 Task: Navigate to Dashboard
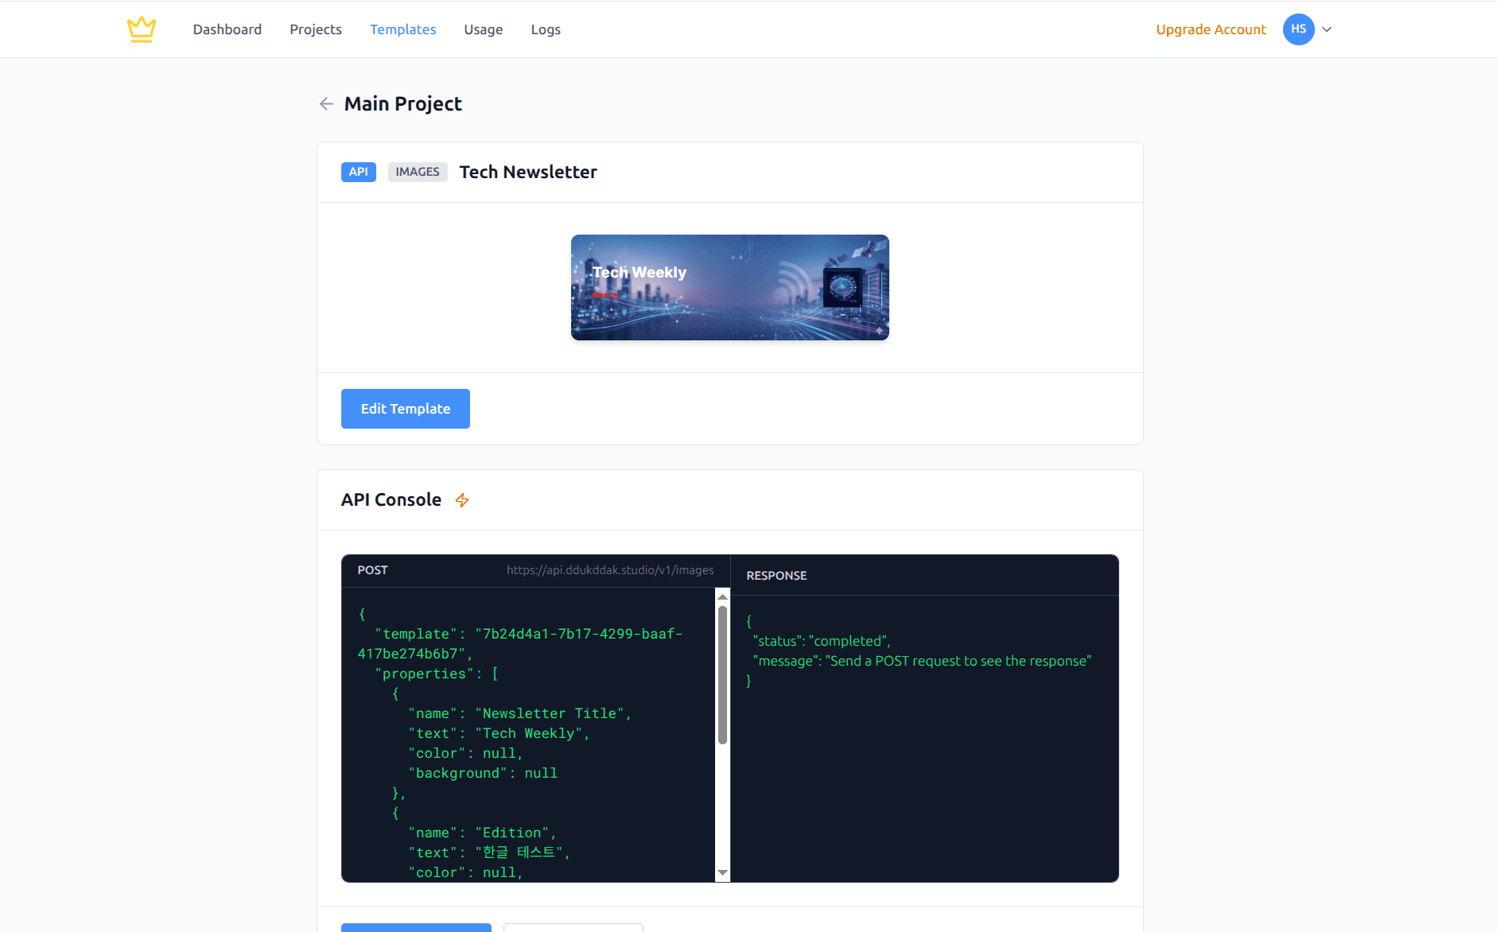[x=227, y=29]
